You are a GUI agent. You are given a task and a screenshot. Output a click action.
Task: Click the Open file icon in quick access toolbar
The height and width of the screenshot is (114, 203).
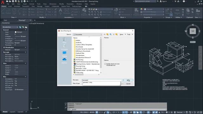point(10,1)
